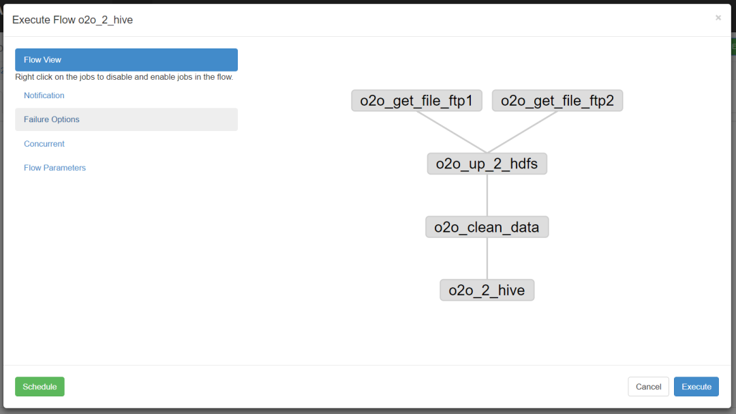This screenshot has width=736, height=414.
Task: Cancel the flow execution dialog
Action: click(x=648, y=387)
